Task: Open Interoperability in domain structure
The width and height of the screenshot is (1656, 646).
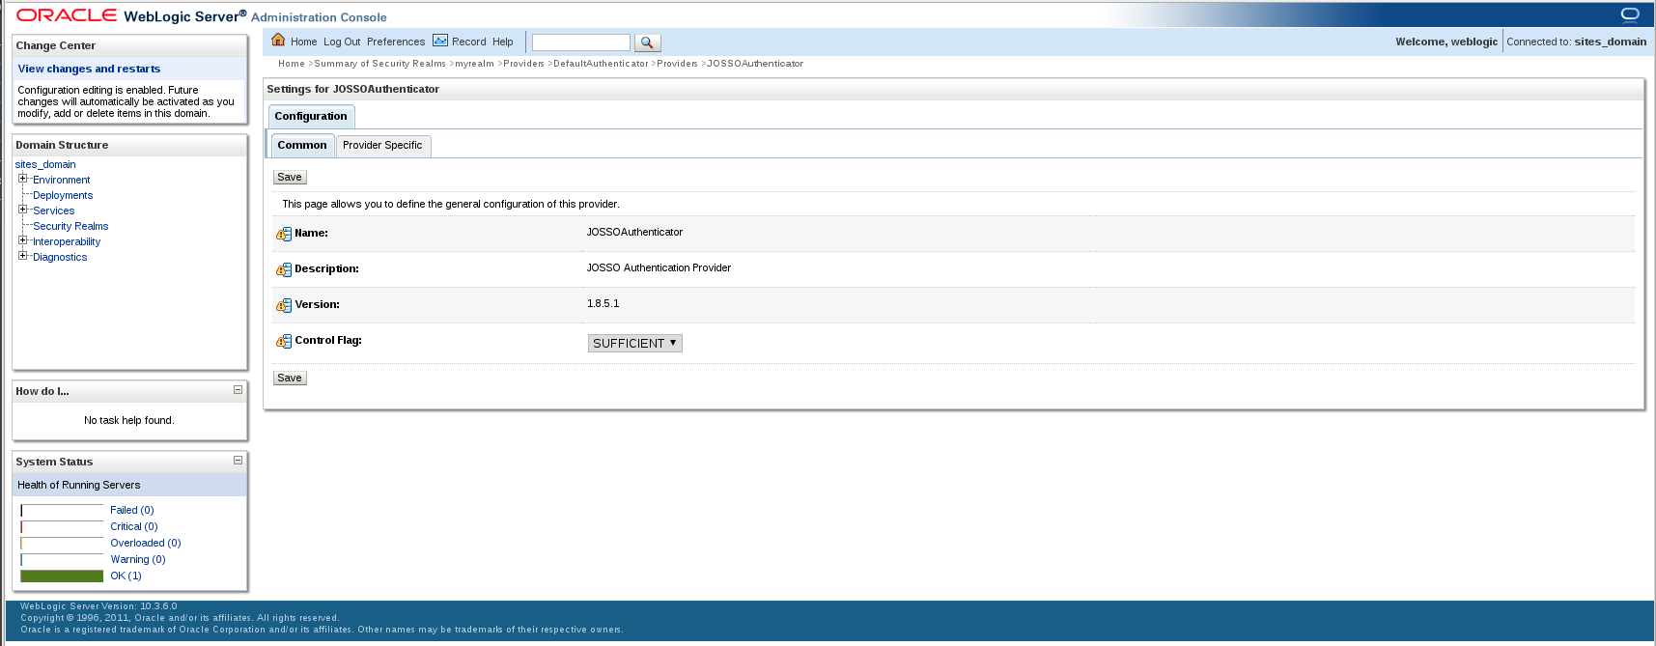Action: click(67, 241)
